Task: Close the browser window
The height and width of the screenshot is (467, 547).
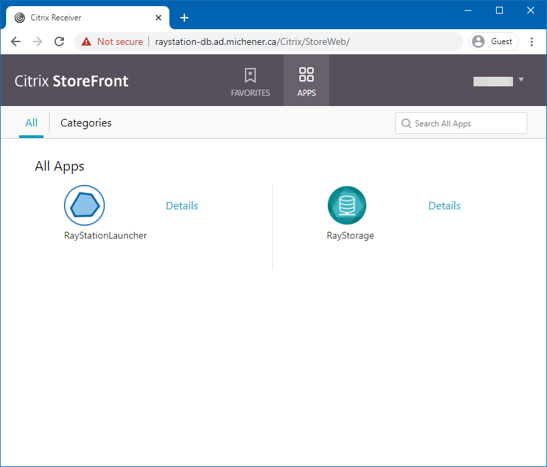Action: point(531,10)
